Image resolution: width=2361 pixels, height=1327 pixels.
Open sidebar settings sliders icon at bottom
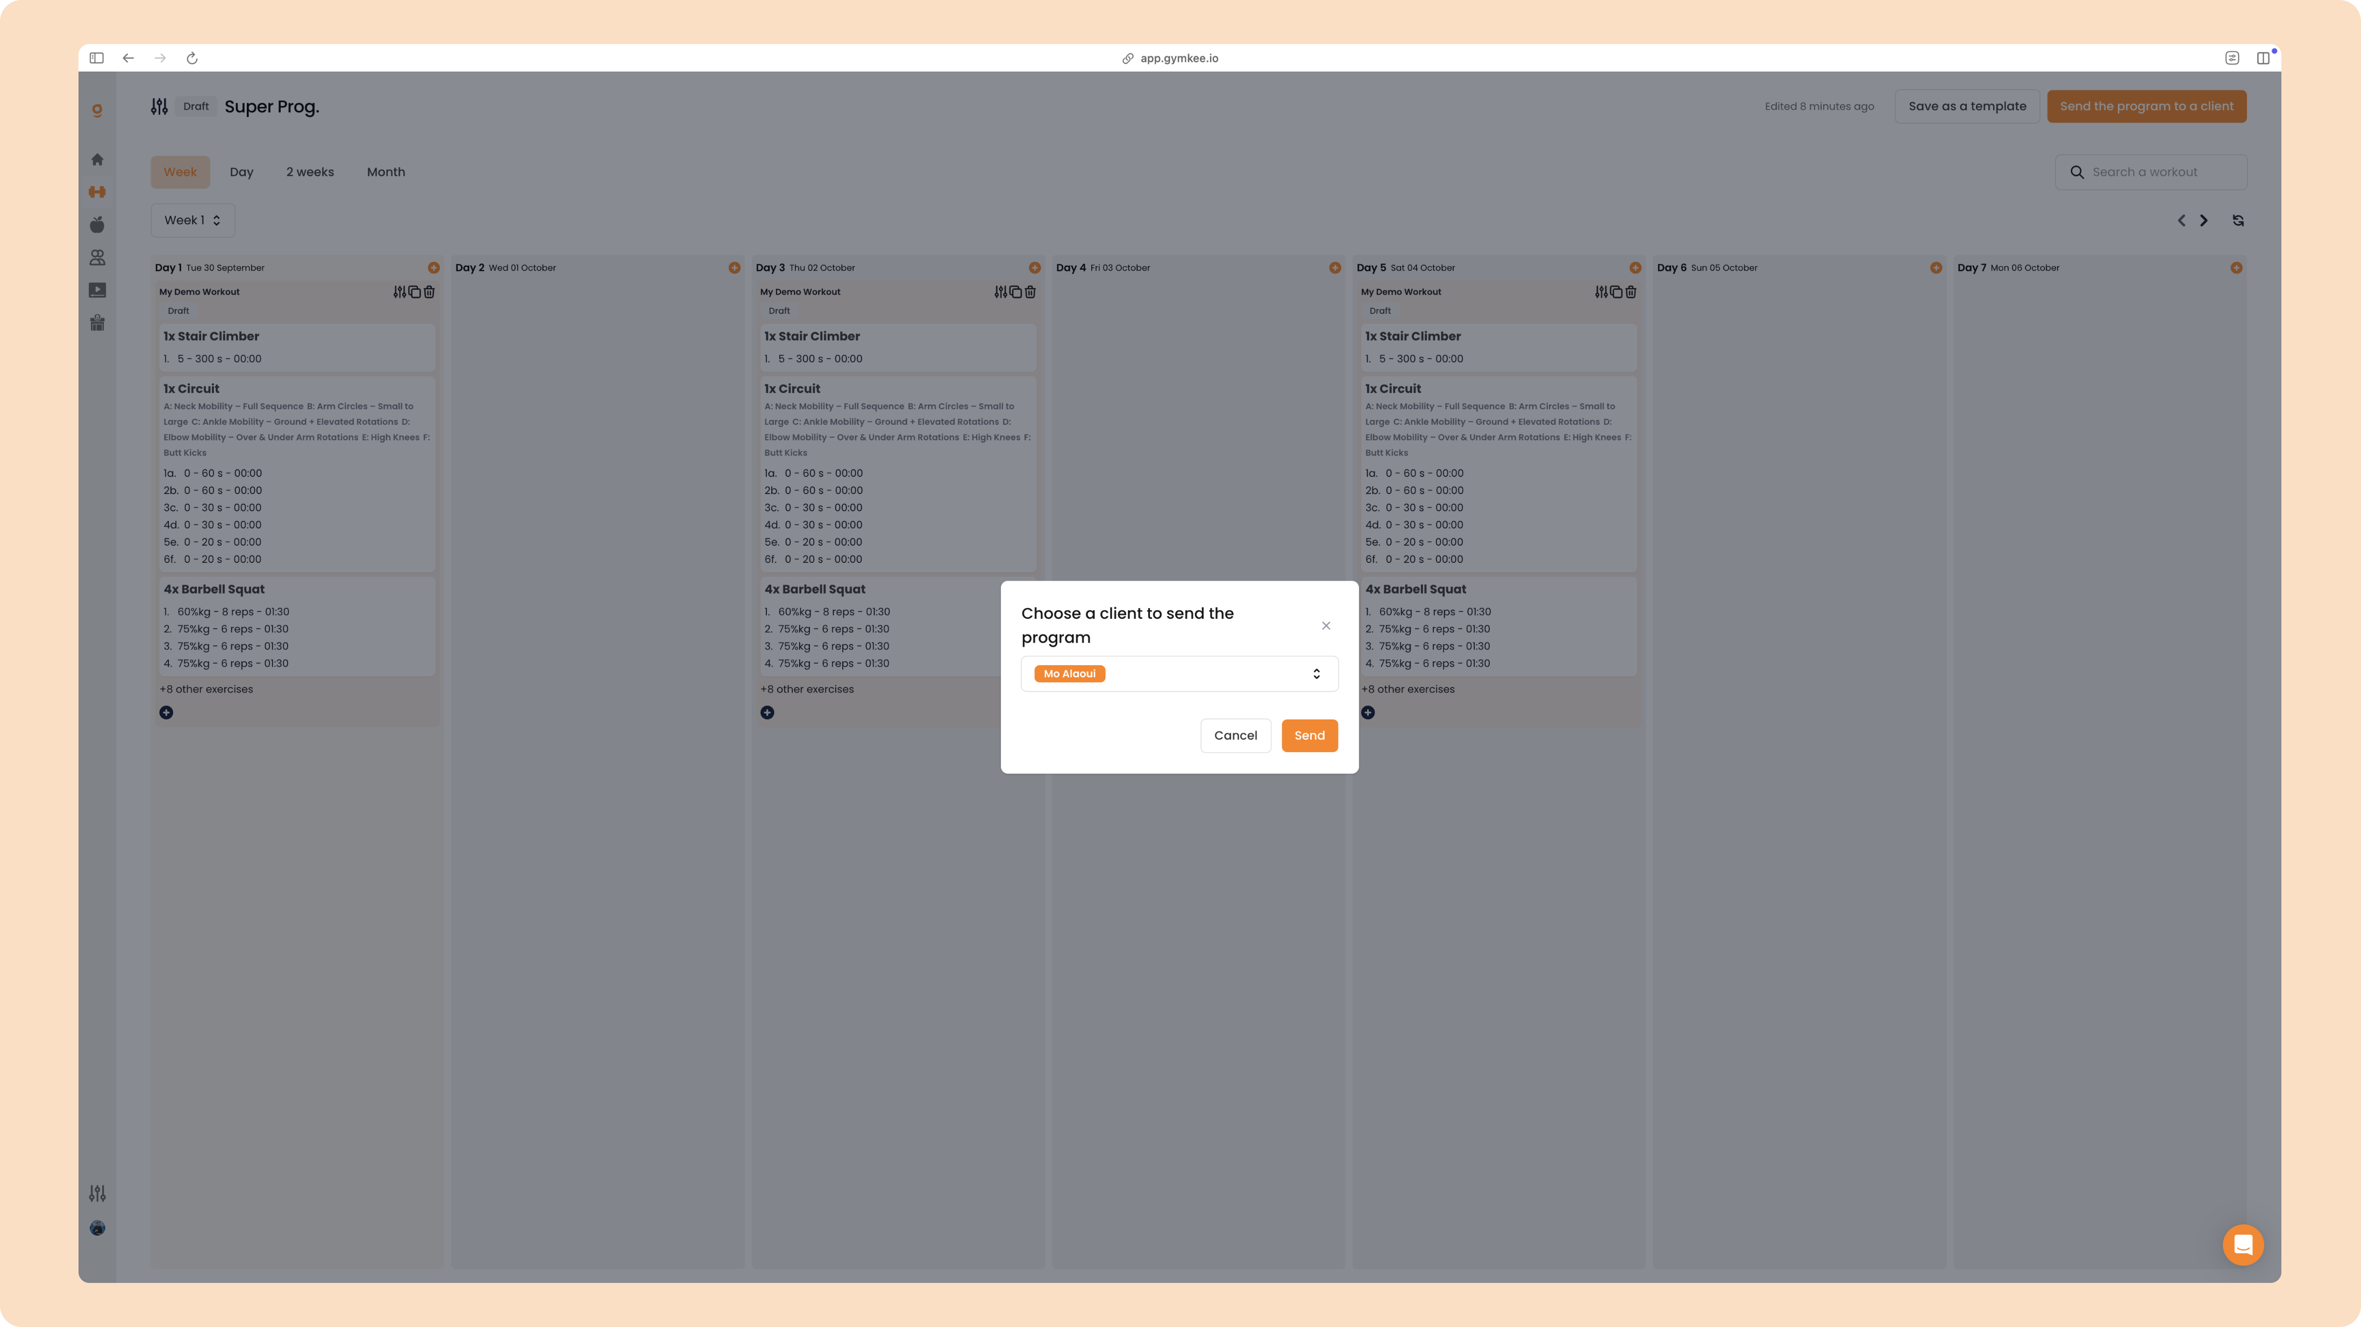point(97,1193)
